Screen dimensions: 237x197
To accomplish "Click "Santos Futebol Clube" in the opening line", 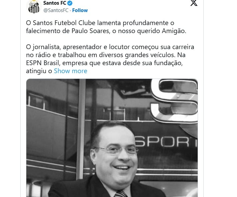I will pos(64,23).
